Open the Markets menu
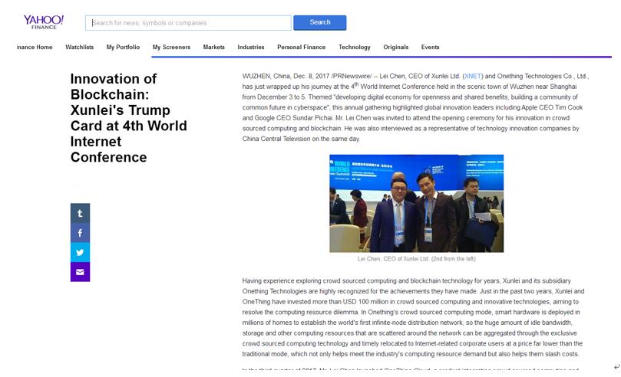 [213, 48]
